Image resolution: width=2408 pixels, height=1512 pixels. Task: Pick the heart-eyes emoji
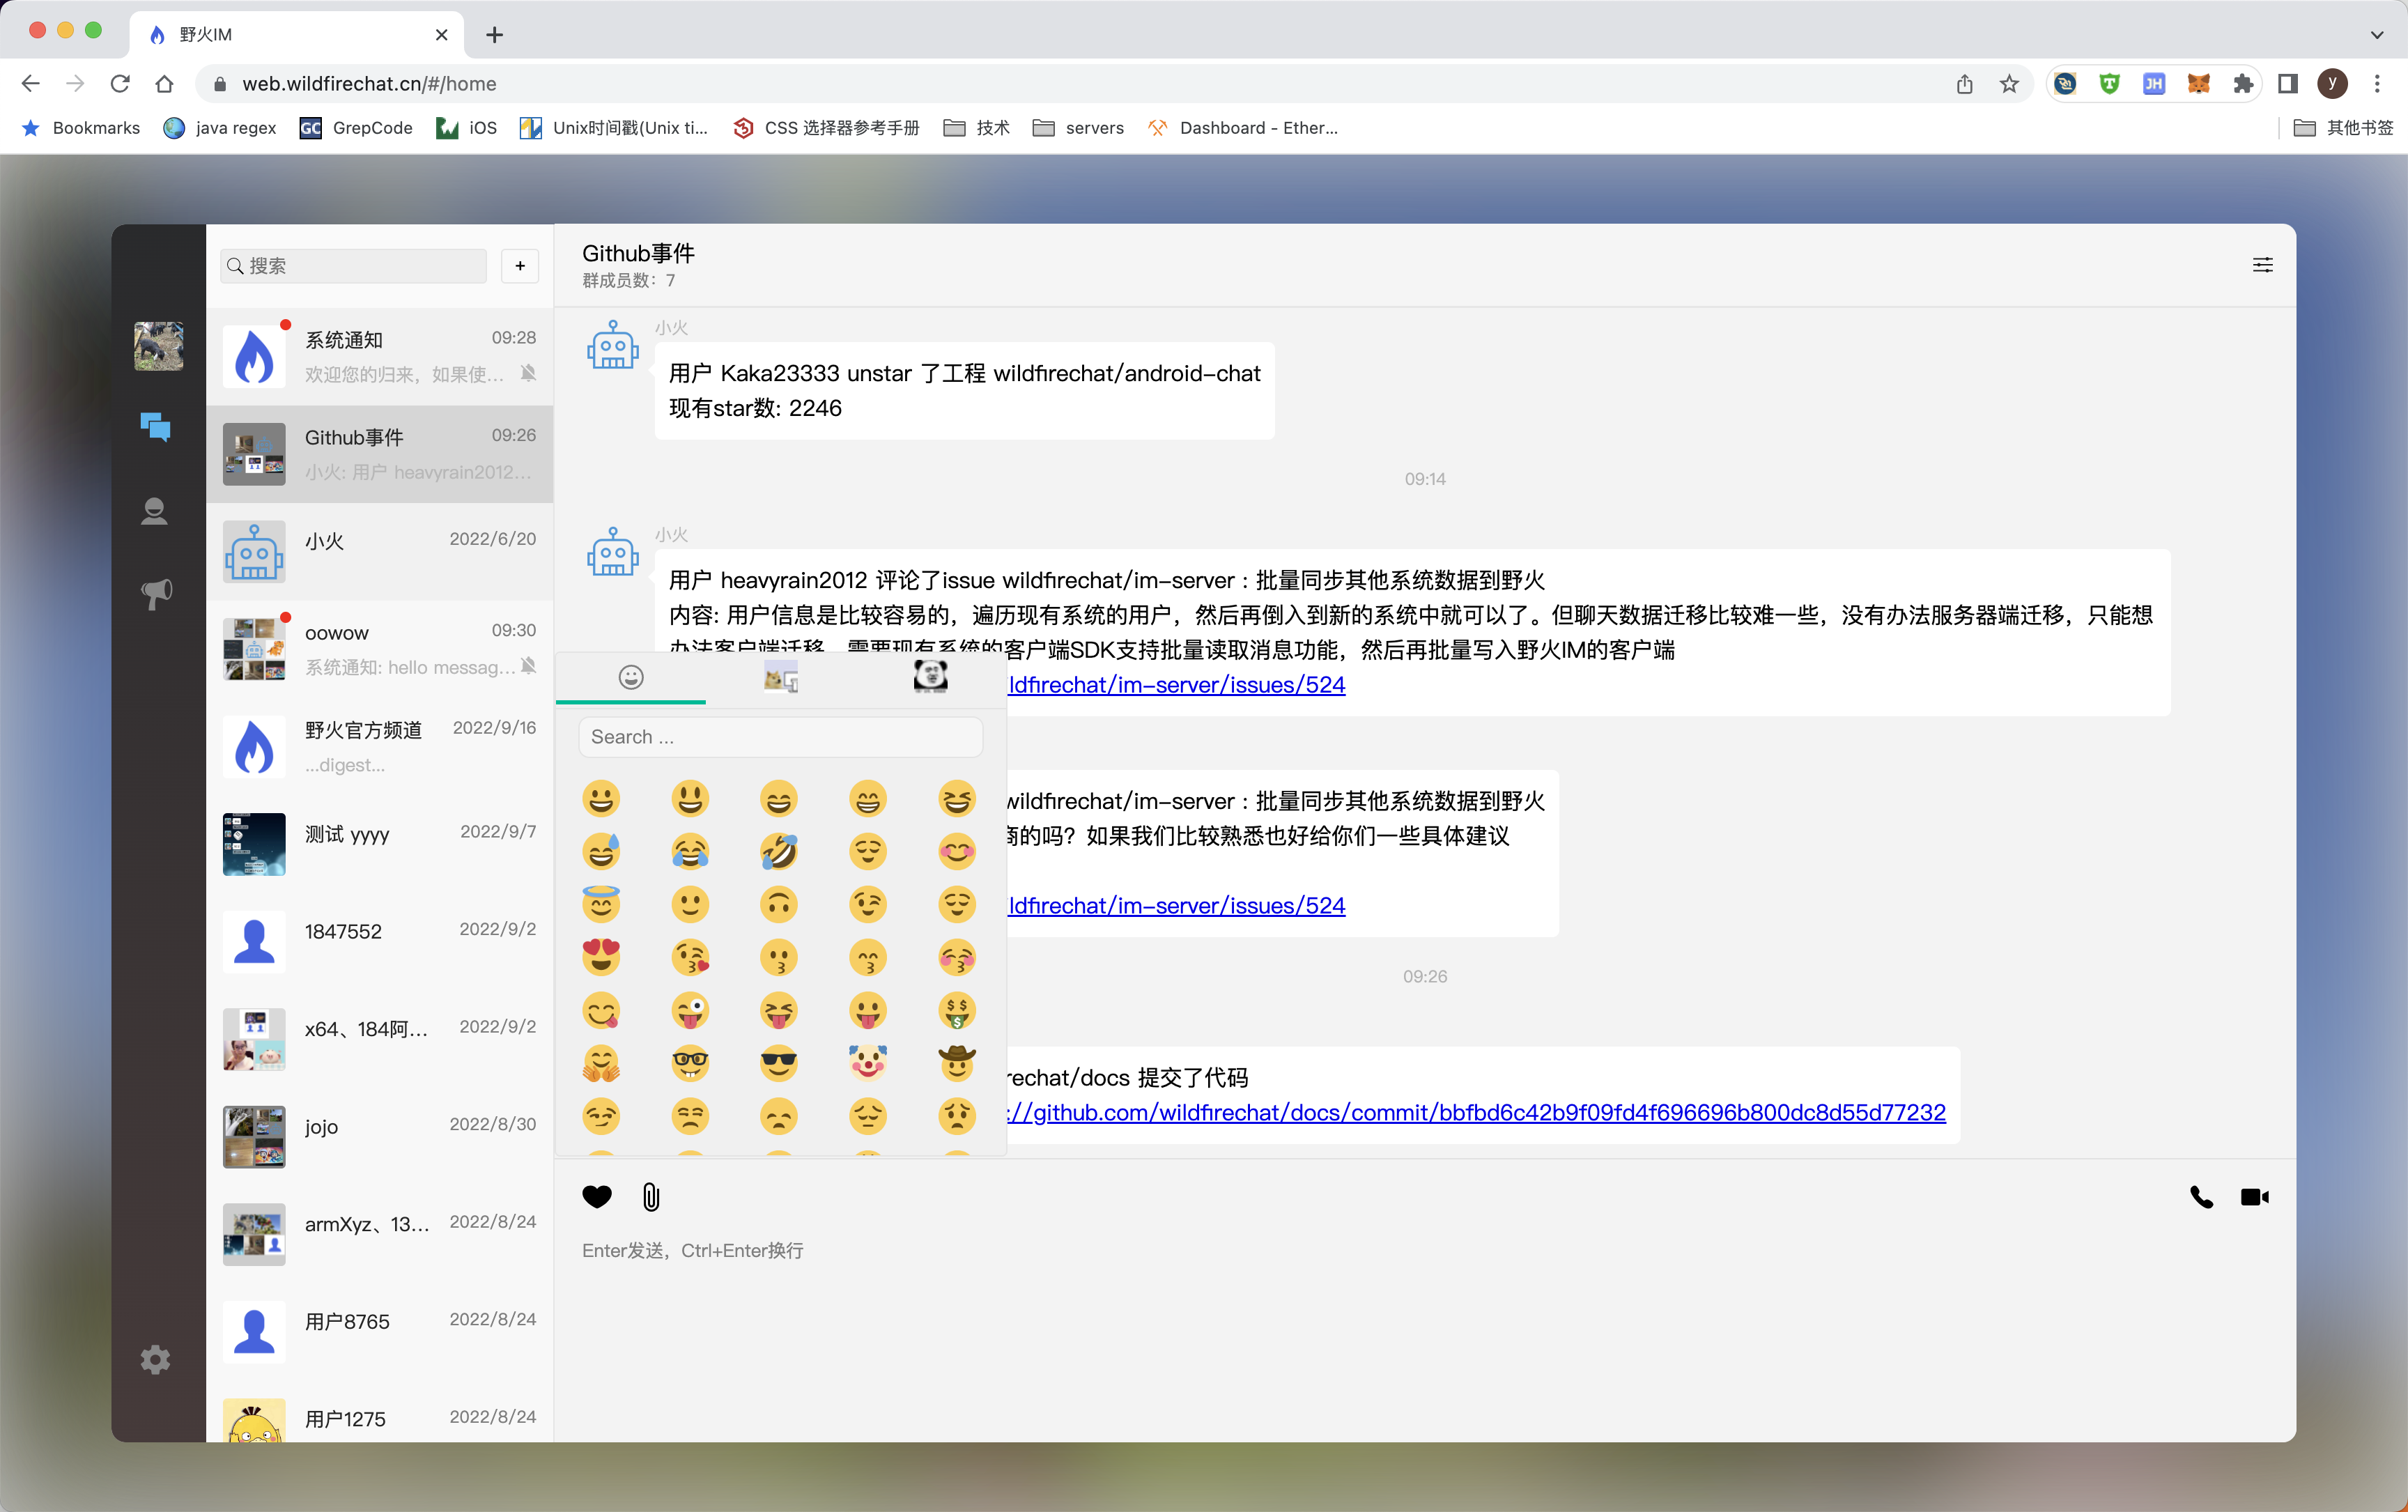601,957
